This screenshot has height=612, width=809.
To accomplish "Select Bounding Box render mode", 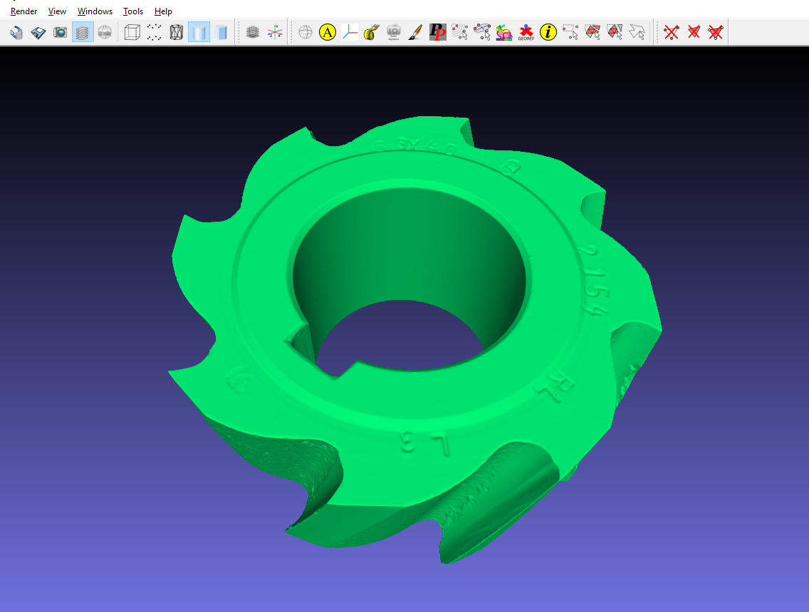I will 132,32.
